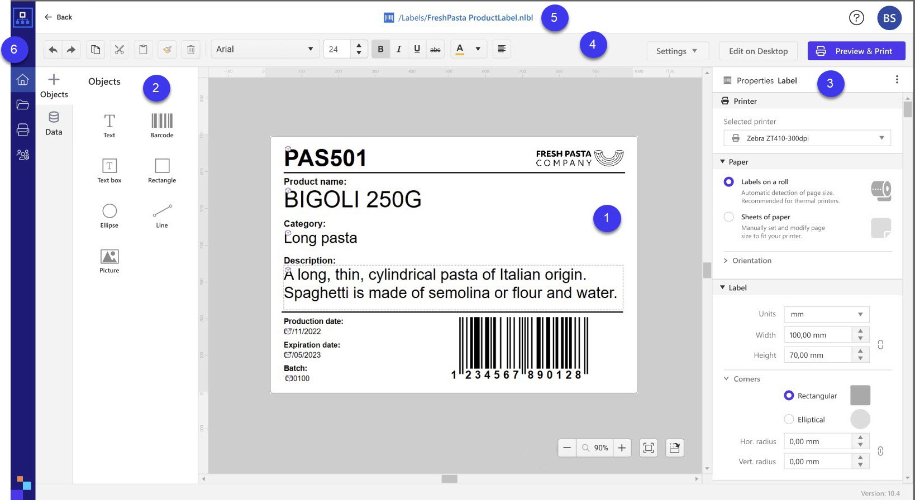915x500 pixels.
Task: Switch to the Data tab
Action: 54,123
